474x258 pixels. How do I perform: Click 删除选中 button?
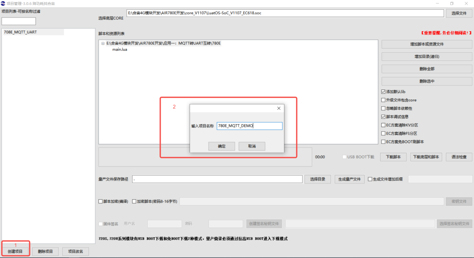(x=427, y=81)
